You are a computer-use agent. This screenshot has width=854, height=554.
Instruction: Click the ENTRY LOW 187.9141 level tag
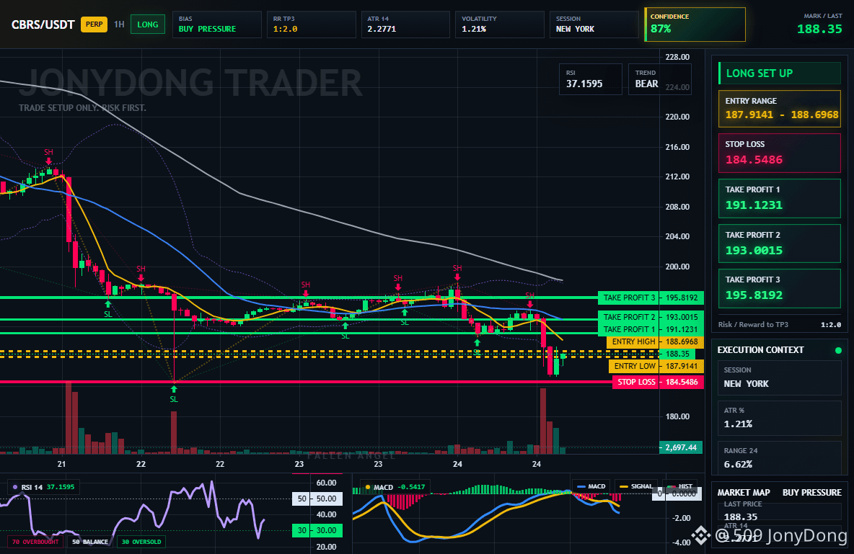[x=656, y=366]
